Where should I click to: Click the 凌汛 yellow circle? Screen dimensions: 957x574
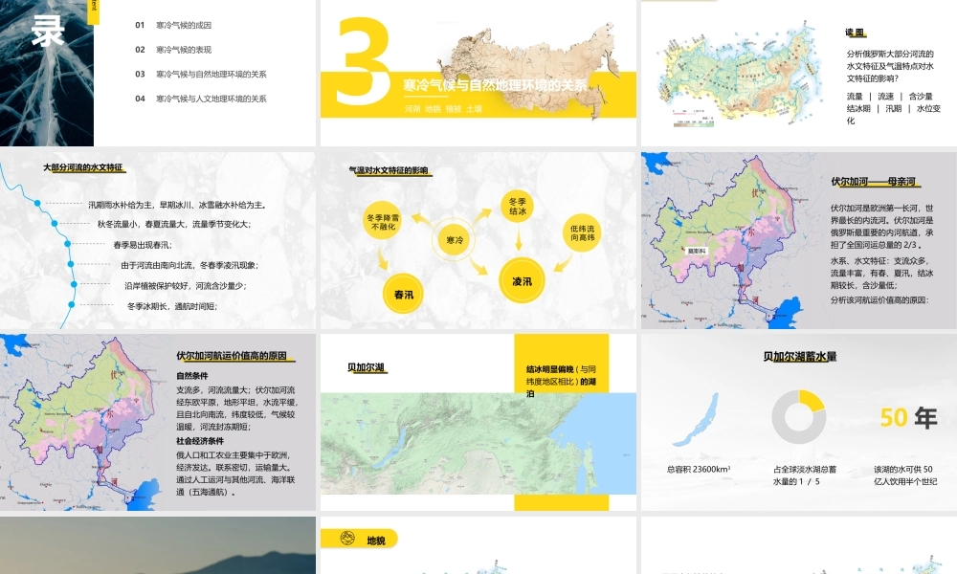[522, 281]
